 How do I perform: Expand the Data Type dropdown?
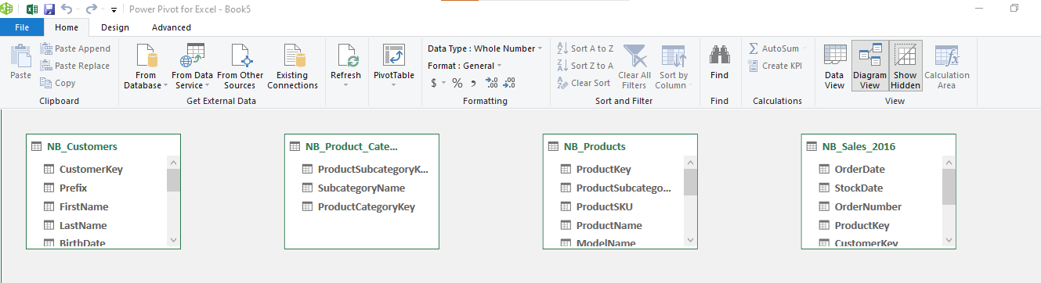485,48
